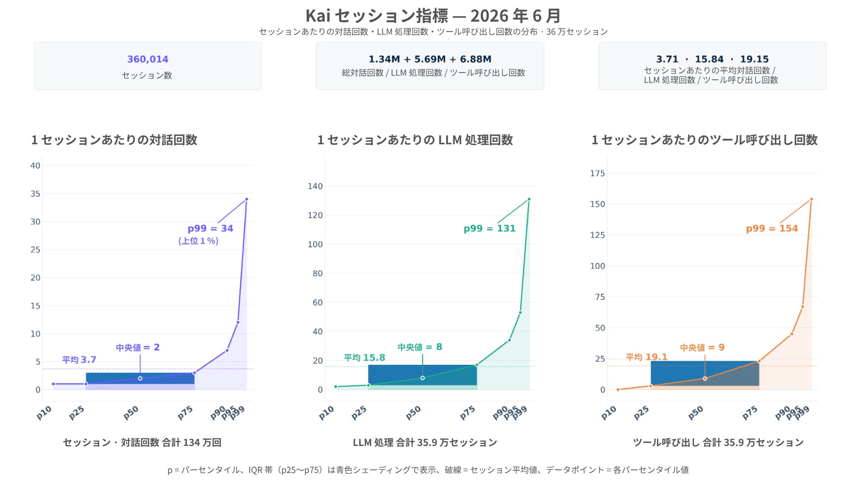Click the 3.71 · 15.84 · 19.15 averages card

713,66
